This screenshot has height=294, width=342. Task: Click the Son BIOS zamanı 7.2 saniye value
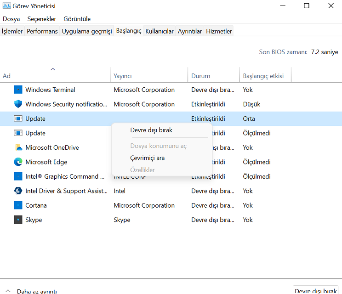click(x=325, y=52)
